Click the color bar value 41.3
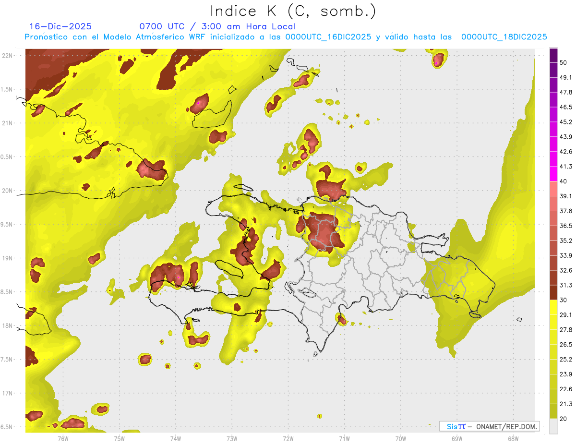Screen dimensions: 576x445 [566, 167]
